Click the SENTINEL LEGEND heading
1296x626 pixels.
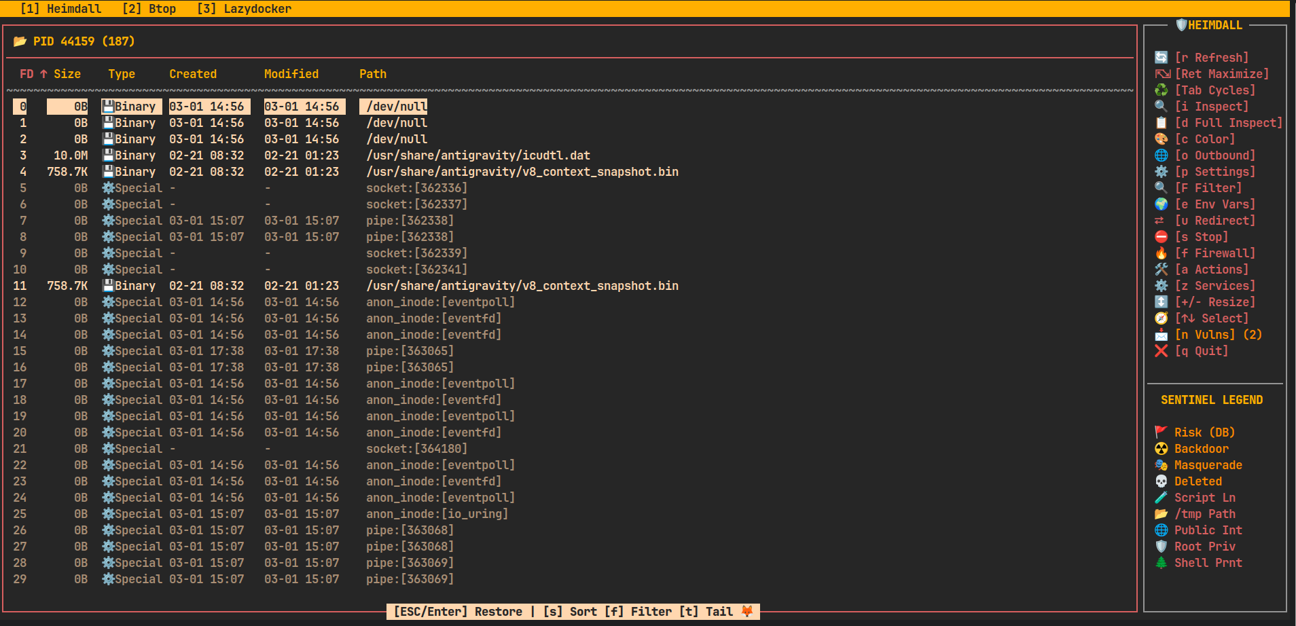pyautogui.click(x=1212, y=400)
